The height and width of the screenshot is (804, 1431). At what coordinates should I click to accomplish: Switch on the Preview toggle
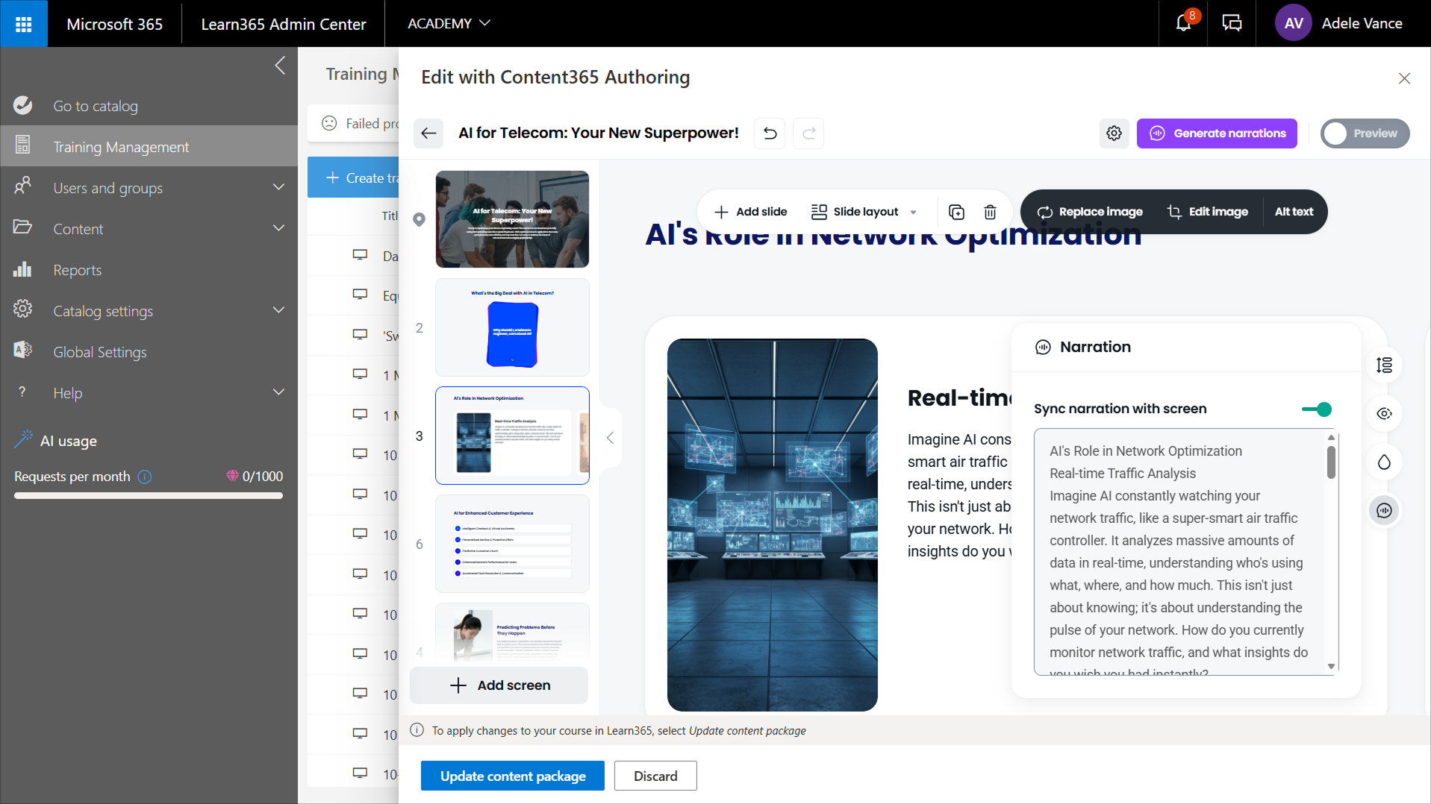pos(1365,134)
